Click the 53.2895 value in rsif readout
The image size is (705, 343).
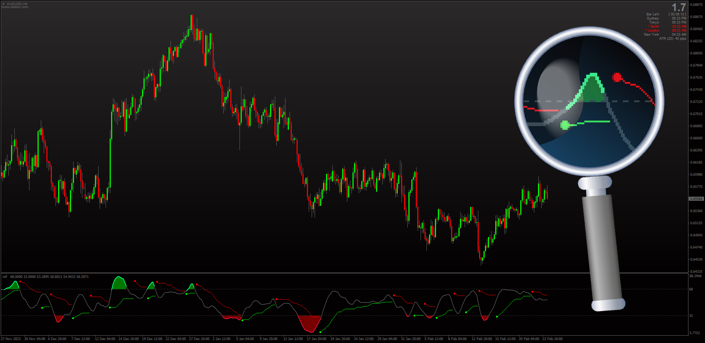tap(43, 277)
